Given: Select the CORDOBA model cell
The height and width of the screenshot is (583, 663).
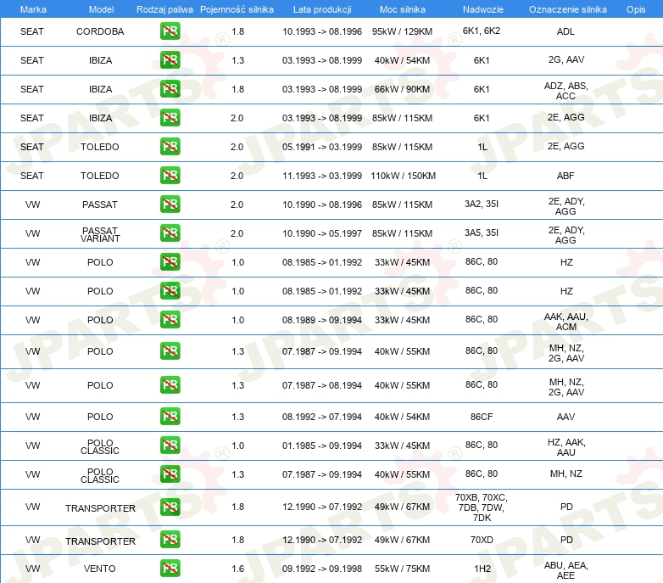Looking at the screenshot, I should click(x=100, y=31).
